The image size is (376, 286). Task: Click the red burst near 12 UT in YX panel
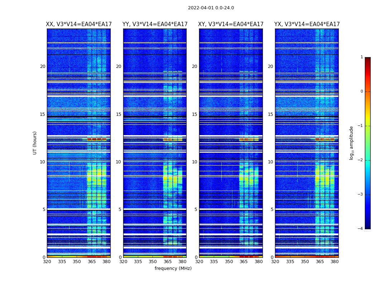[x=325, y=139]
